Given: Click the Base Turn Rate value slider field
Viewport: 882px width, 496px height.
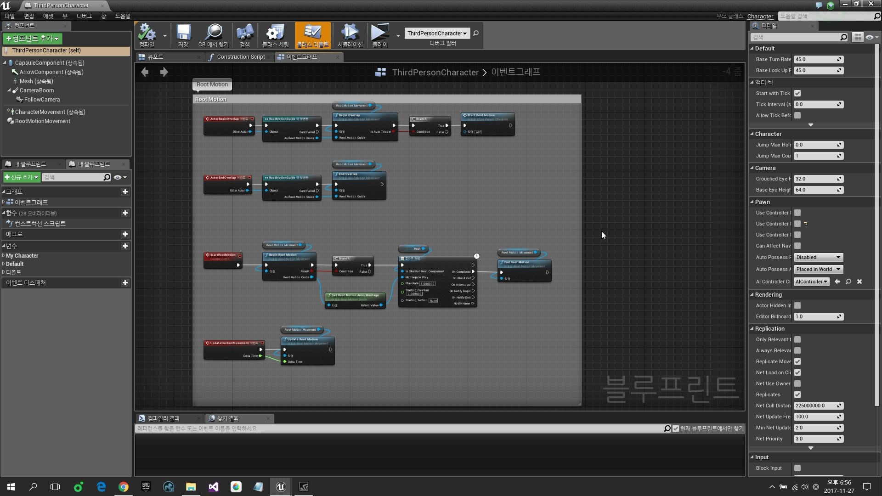Looking at the screenshot, I should click(819, 59).
